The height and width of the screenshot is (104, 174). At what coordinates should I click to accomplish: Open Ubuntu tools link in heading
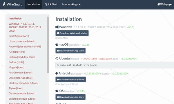pyautogui.click(x=116, y=59)
